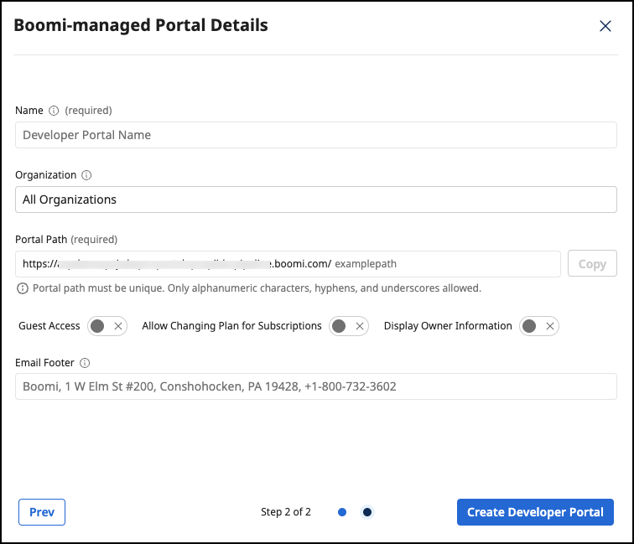This screenshot has height=544, width=634.
Task: Enable the Guest Access toggle
Action: [107, 326]
